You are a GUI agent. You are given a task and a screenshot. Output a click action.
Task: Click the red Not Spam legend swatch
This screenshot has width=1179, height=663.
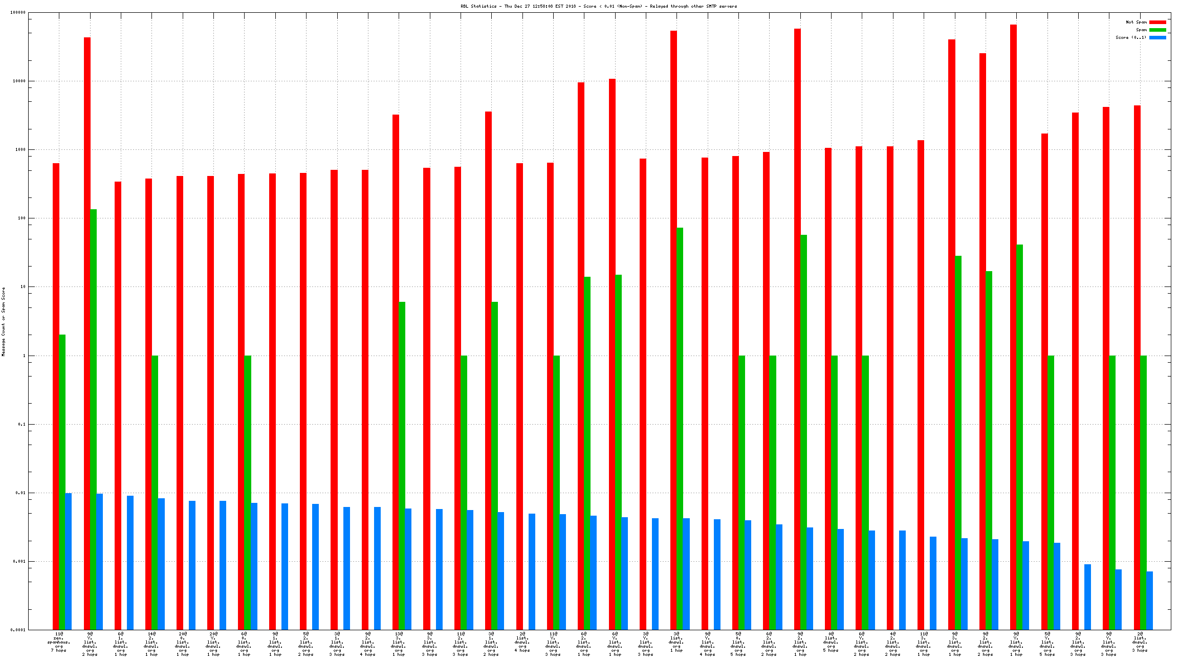(1158, 22)
